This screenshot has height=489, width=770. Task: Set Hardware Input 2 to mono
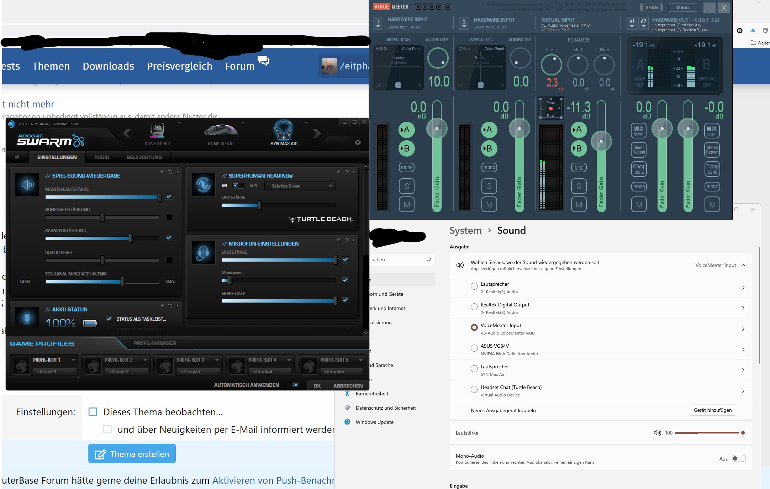coord(489,167)
